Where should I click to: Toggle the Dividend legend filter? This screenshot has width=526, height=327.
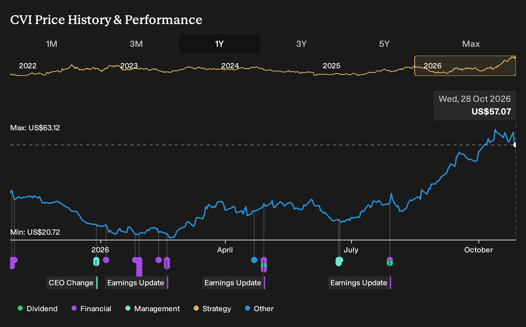point(38,308)
